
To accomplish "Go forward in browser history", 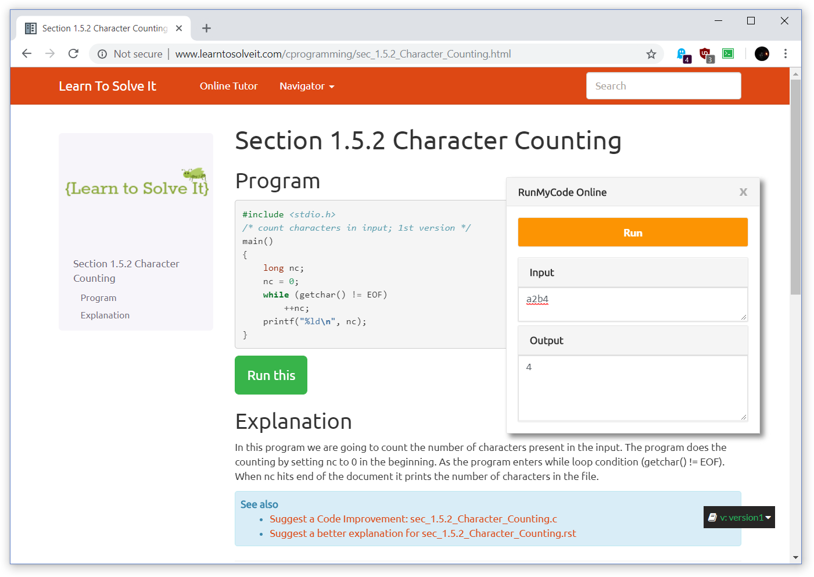I will click(50, 53).
